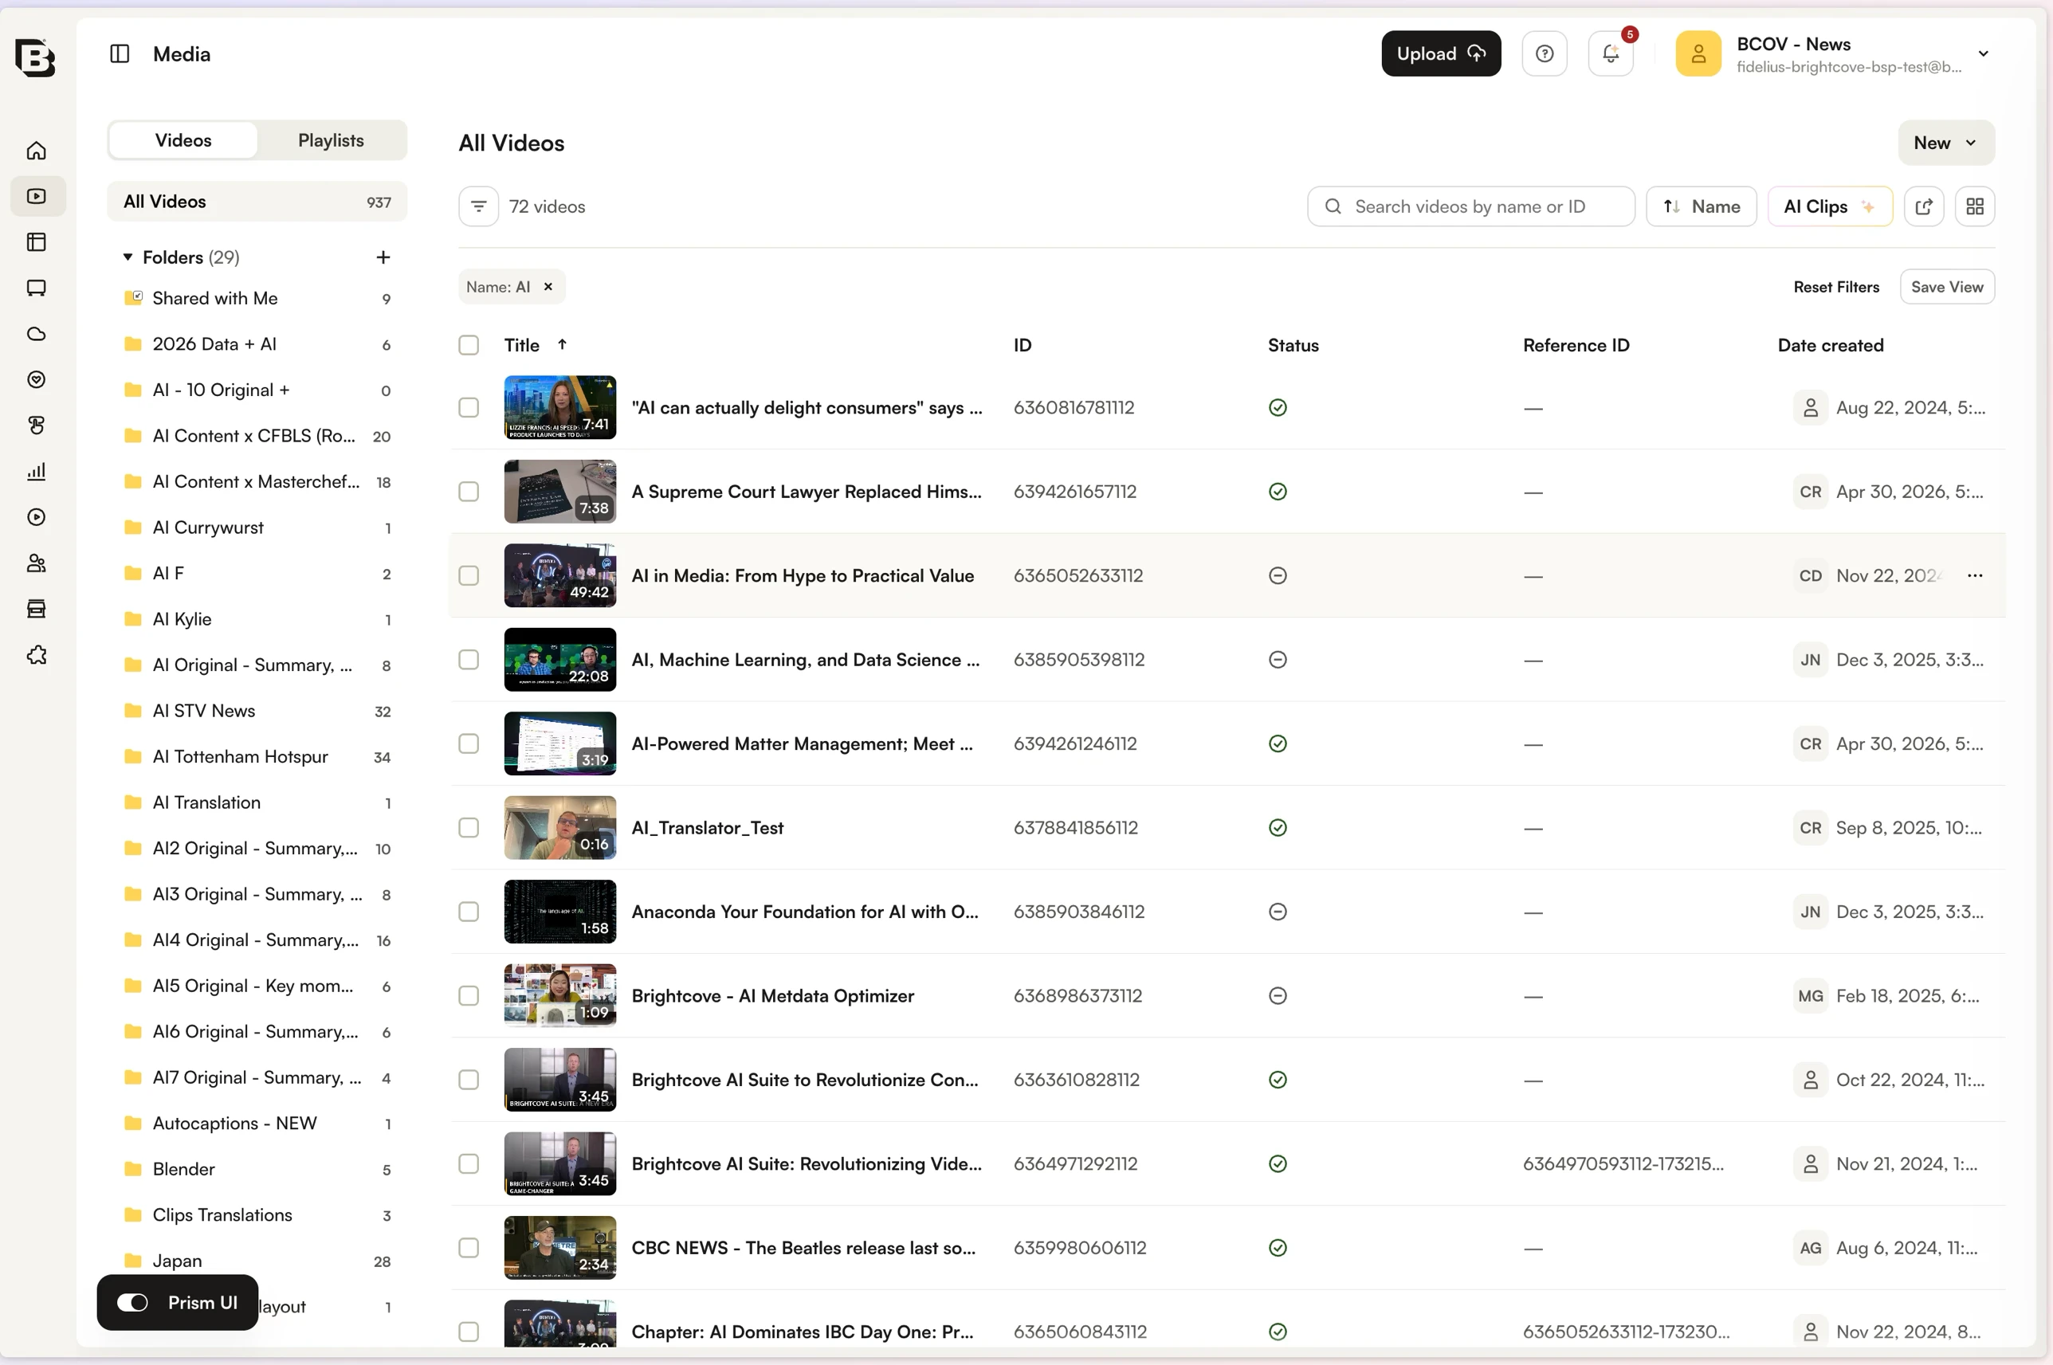2053x1365 pixels.
Task: Click status icon for AI_Translator_Test row
Action: 1278,828
